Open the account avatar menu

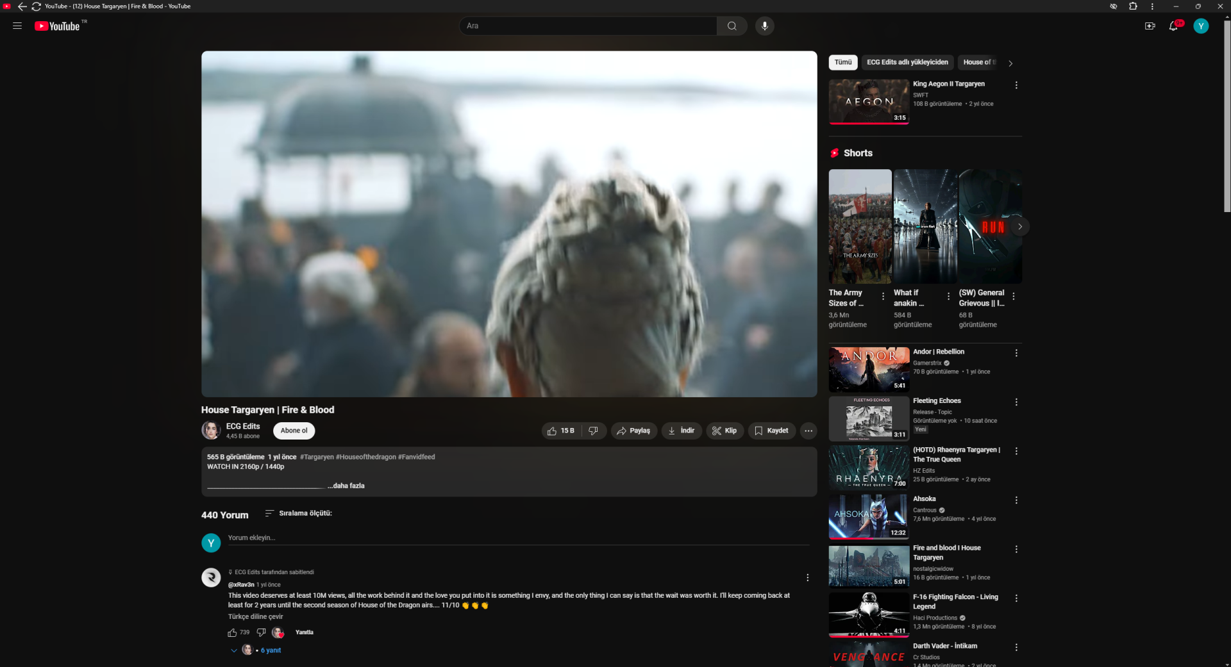(1201, 26)
